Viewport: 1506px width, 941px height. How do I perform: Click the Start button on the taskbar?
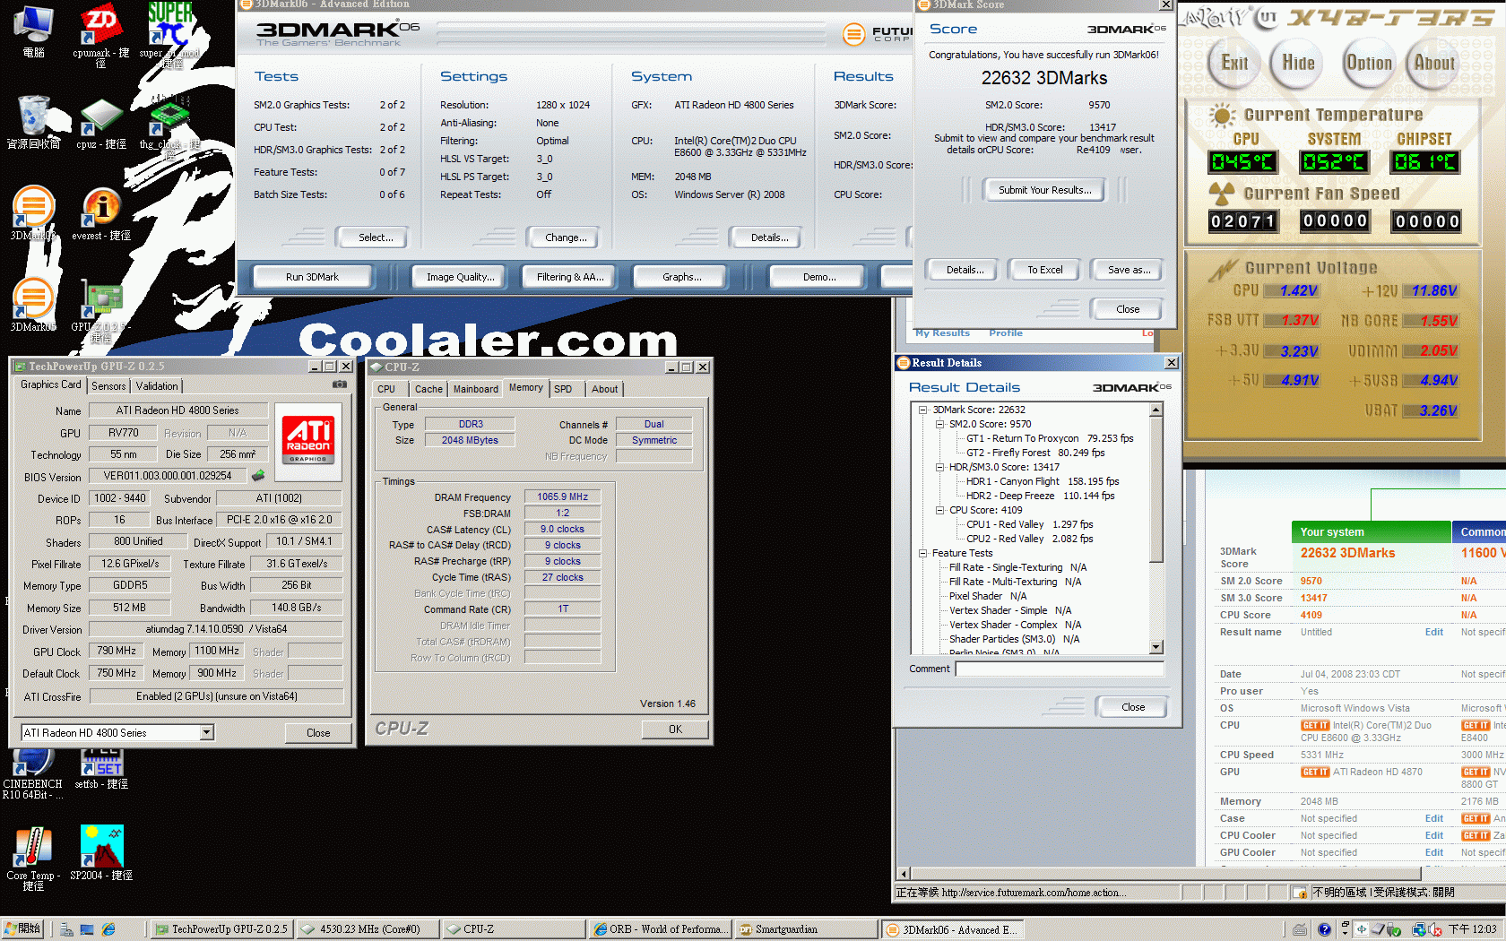coord(23,929)
